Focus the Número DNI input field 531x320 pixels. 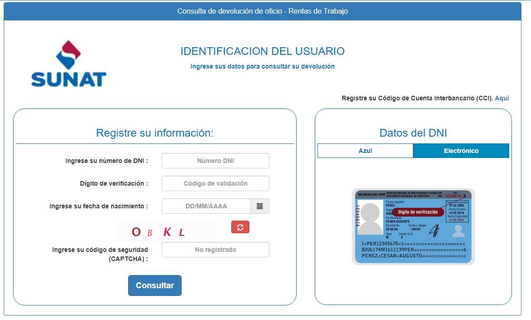coord(215,161)
